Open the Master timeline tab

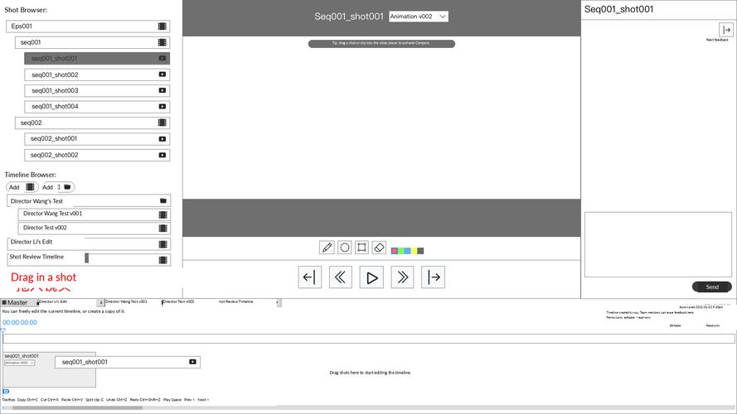pyautogui.click(x=18, y=303)
